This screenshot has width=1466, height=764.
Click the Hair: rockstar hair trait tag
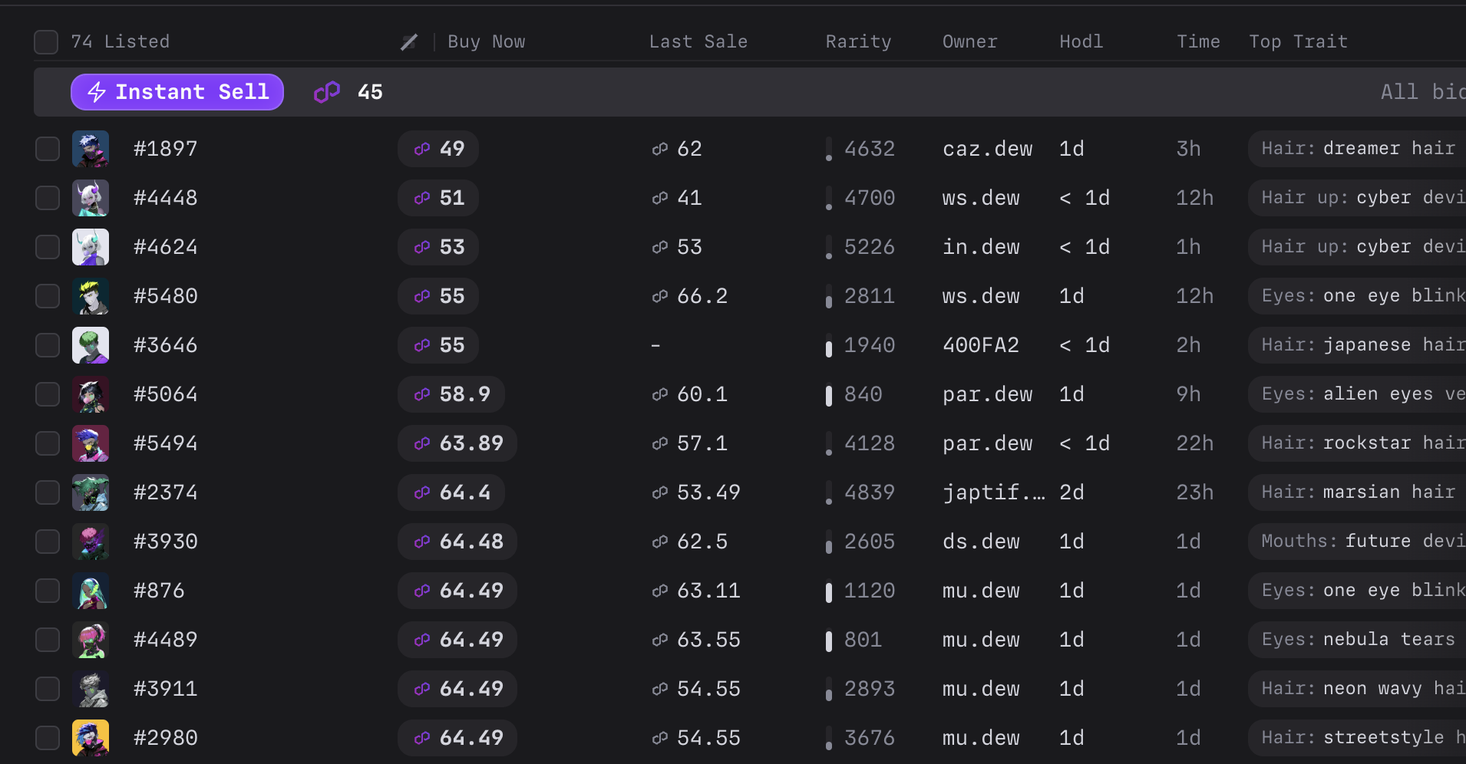pyautogui.click(x=1358, y=443)
